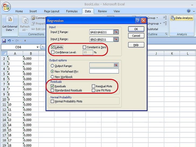This screenshot has width=196, height=147.
Task: Select column A header
Action: pyautogui.click(x=15, y=54)
